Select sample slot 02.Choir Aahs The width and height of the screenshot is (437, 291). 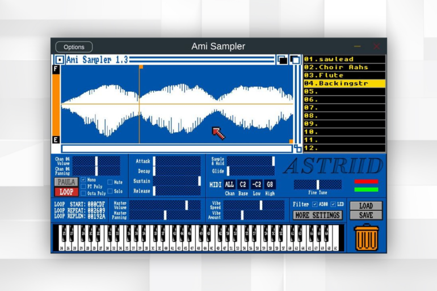point(344,67)
